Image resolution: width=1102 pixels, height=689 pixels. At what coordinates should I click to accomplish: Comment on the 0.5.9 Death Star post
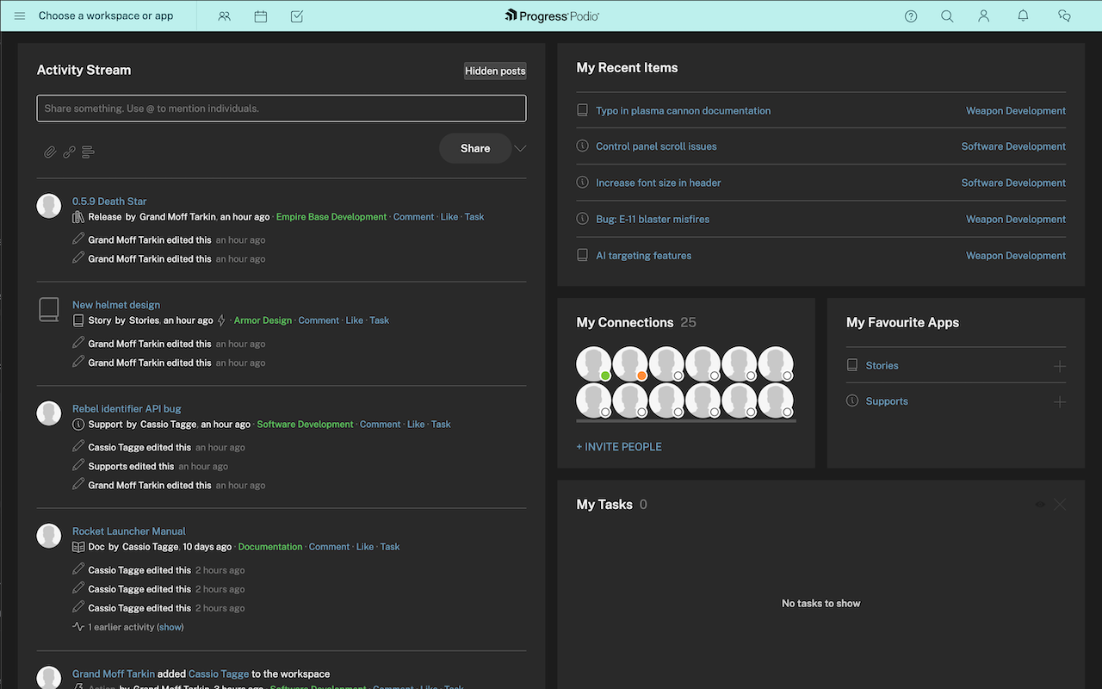414,217
